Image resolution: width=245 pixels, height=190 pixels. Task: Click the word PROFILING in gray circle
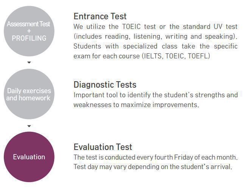29,38
